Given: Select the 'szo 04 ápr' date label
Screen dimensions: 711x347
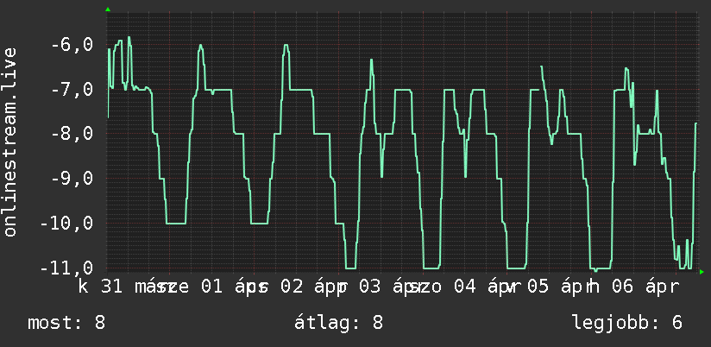Looking at the screenshot, I should click(459, 287).
